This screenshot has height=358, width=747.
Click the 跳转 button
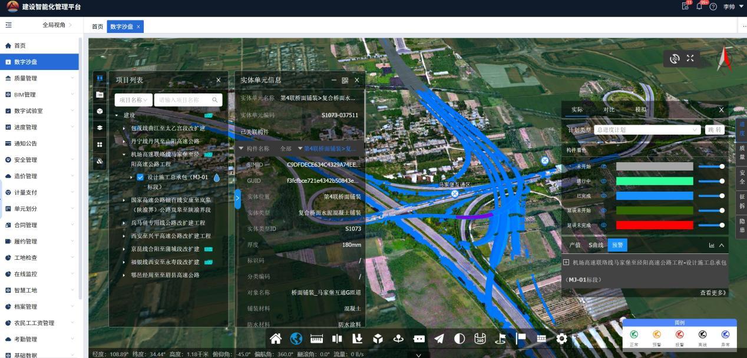(715, 130)
